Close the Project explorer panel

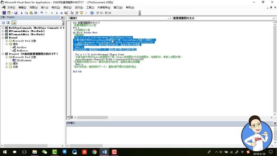pyautogui.click(x=62, y=17)
